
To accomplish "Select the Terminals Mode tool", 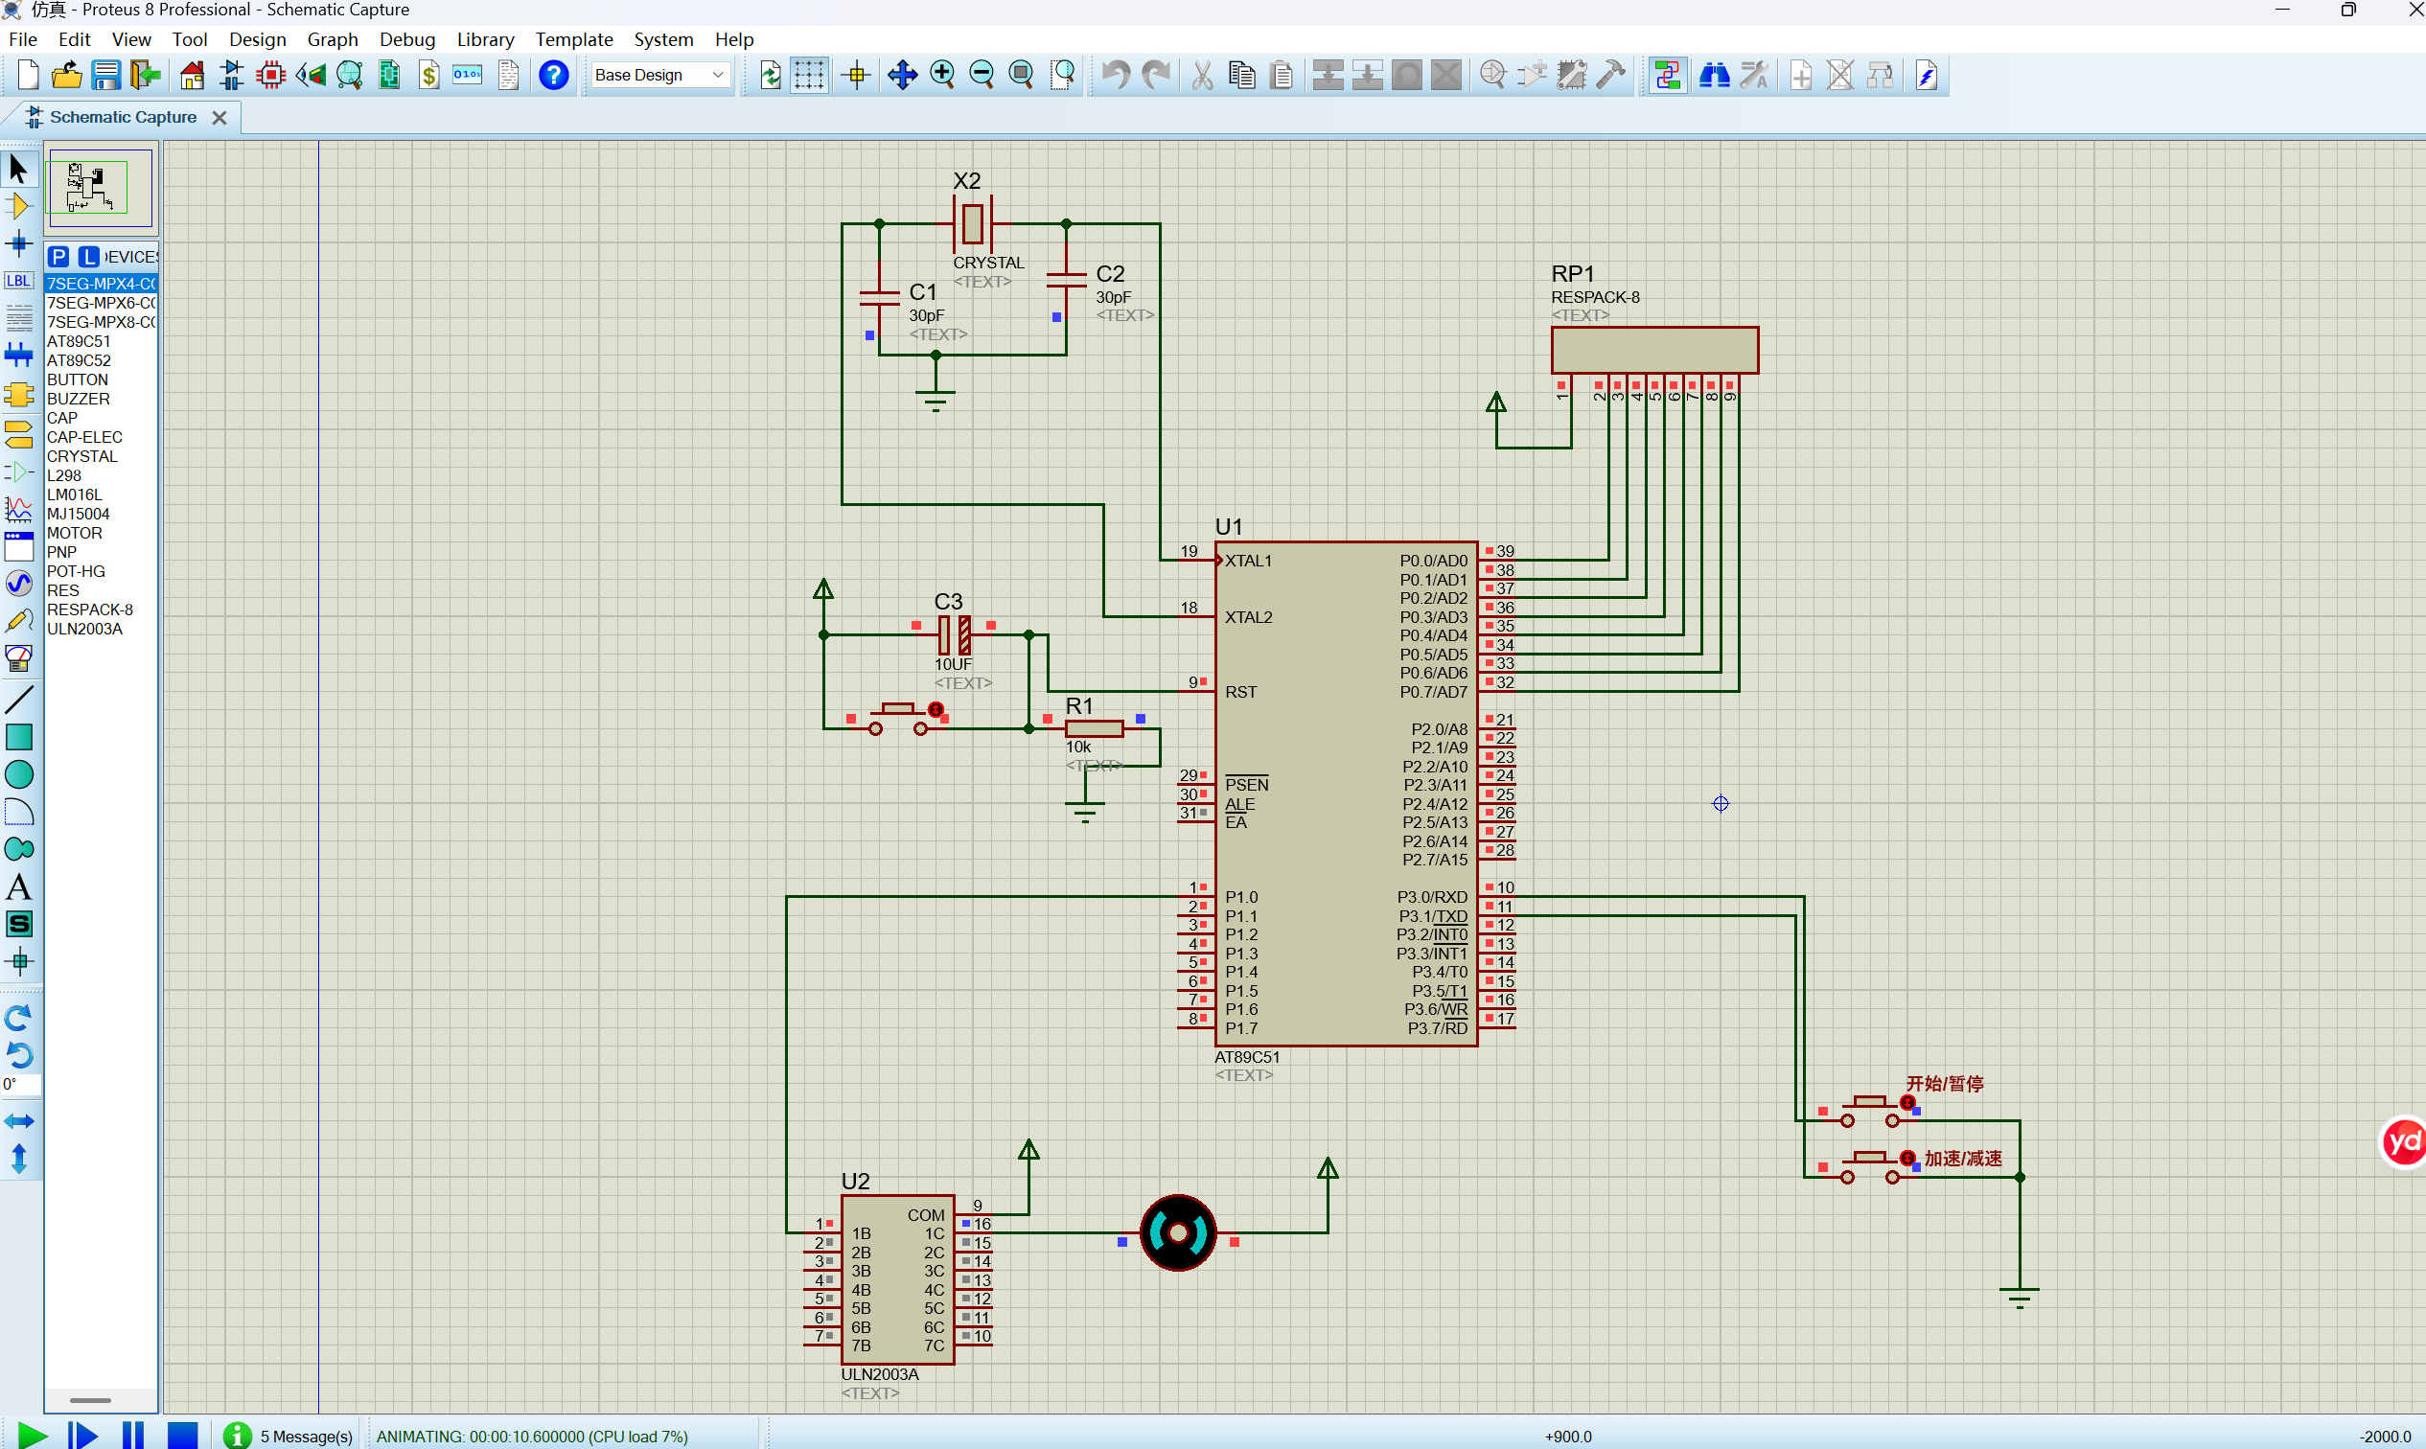I will click(x=18, y=433).
